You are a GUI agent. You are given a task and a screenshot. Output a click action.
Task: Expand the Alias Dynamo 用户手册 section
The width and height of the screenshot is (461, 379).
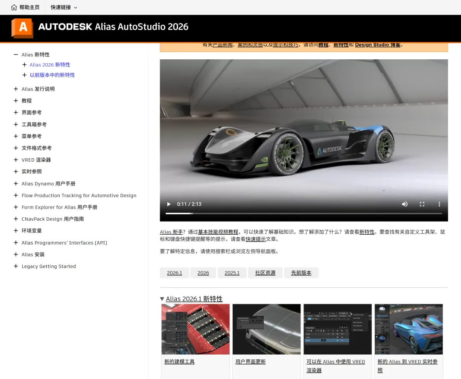pyautogui.click(x=16, y=184)
